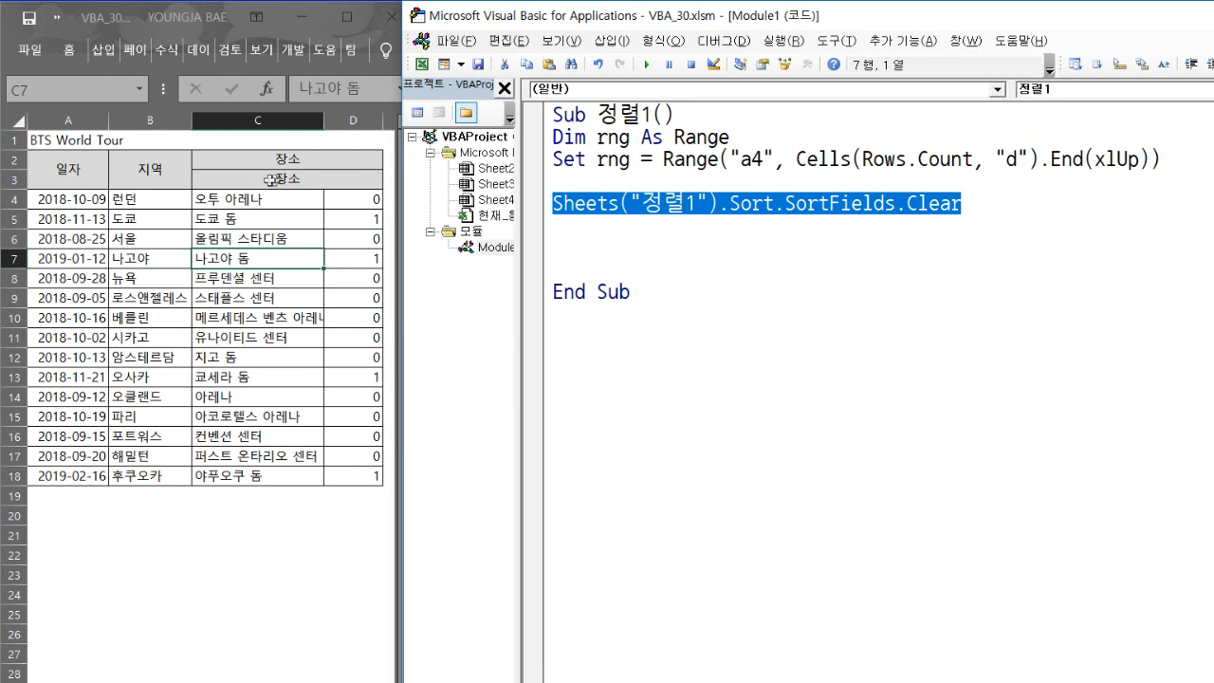1214x683 pixels.
Task: Click Insert Function fx icon
Action: coord(267,88)
